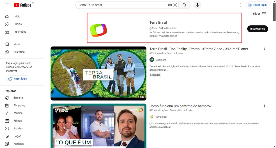
Task: Click the 6,7 mil visualizações text
Action: (160, 53)
